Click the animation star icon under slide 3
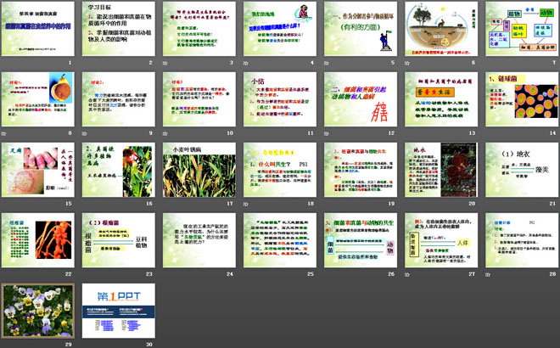 tap(165, 63)
